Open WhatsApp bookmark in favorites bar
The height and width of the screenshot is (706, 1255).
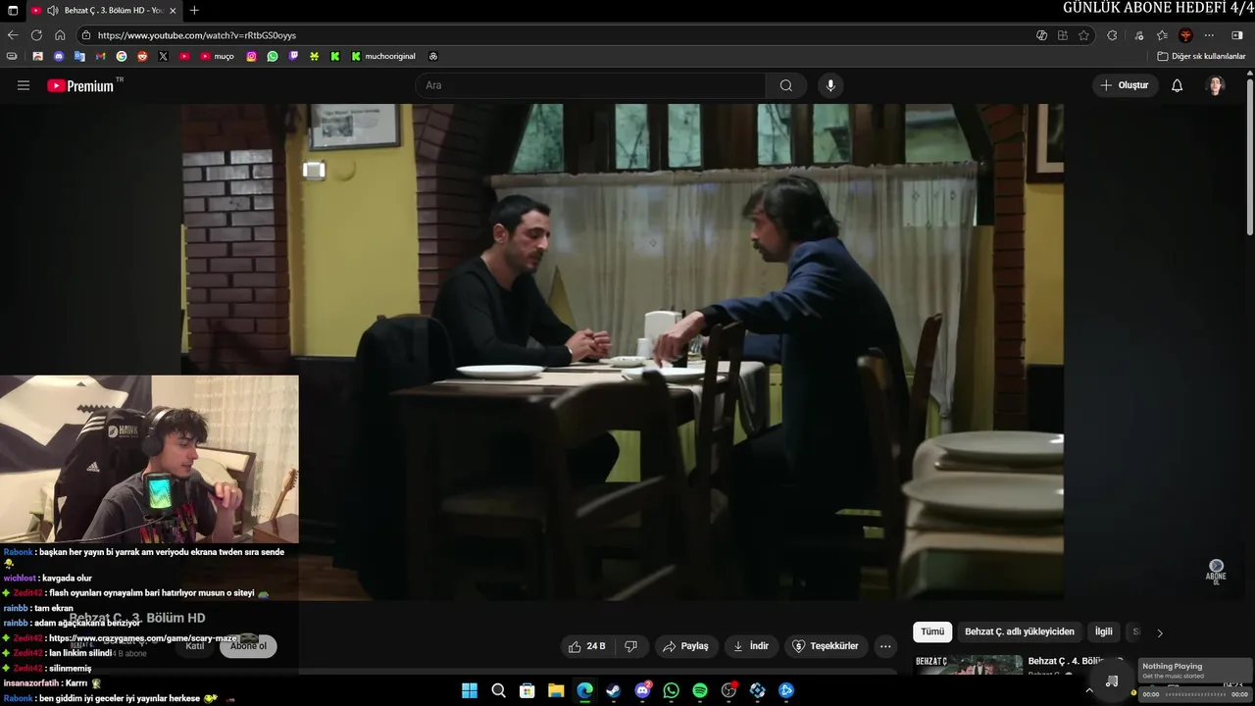click(273, 56)
